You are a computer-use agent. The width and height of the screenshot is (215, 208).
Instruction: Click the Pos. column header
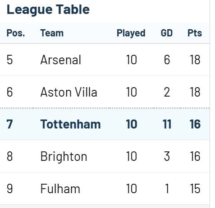point(16,33)
